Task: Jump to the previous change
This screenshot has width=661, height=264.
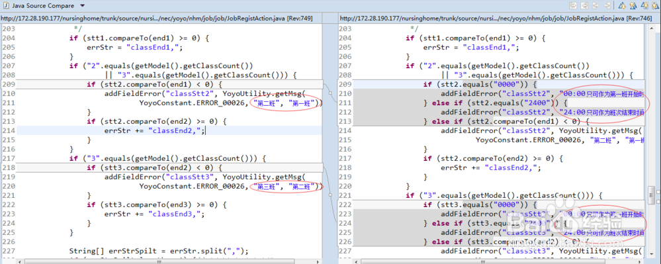Action: tap(656, 5)
